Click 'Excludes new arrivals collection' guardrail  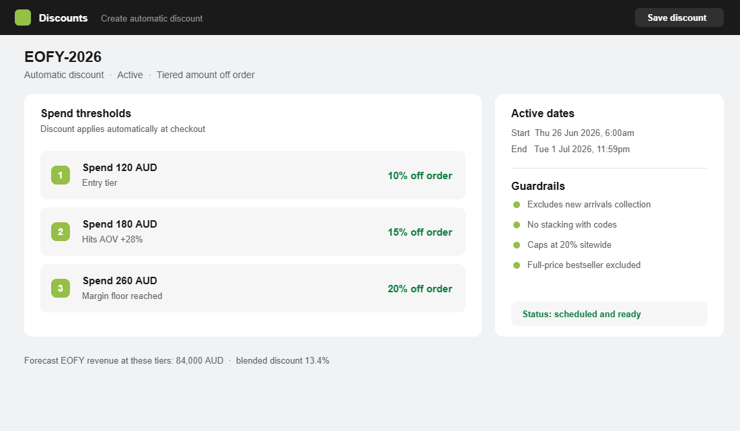coord(589,204)
